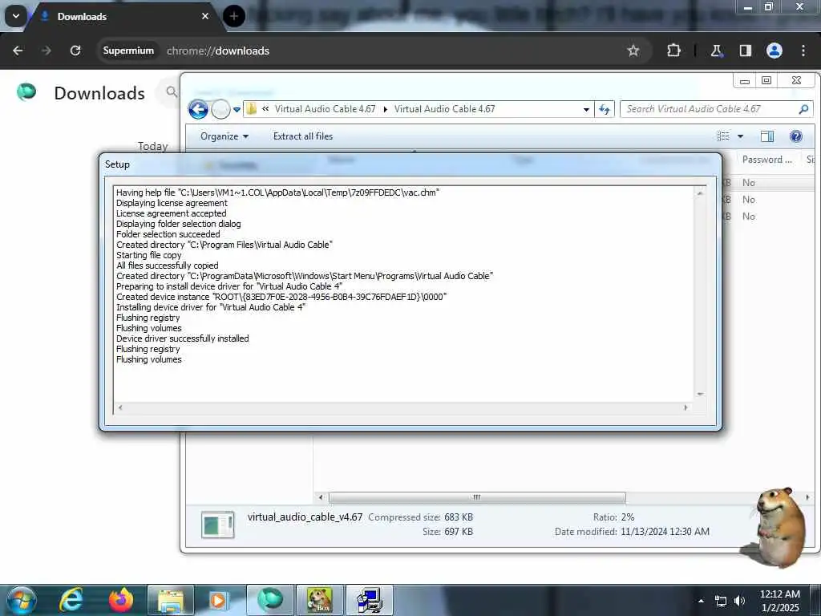The width and height of the screenshot is (821, 616).
Task: Switch to Supermium taskbar icon
Action: point(269,600)
